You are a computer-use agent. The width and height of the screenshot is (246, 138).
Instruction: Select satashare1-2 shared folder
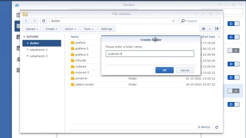38,56
